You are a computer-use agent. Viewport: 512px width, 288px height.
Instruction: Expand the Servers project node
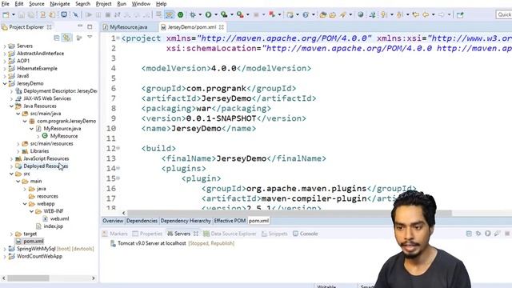click(5, 46)
